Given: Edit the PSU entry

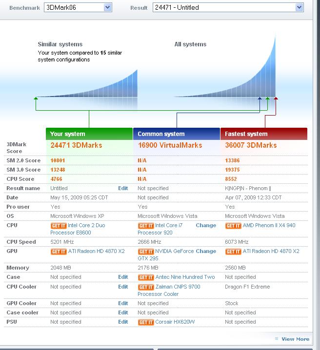Looking at the screenshot, I should click(123, 322).
